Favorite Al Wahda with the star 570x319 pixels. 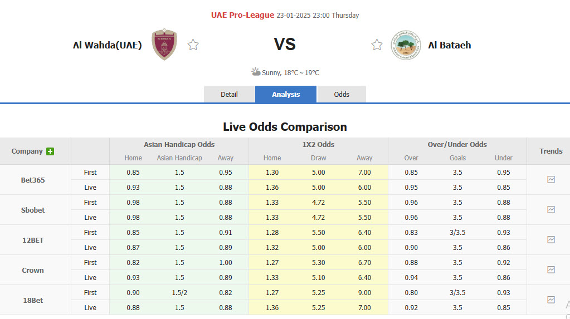193,45
